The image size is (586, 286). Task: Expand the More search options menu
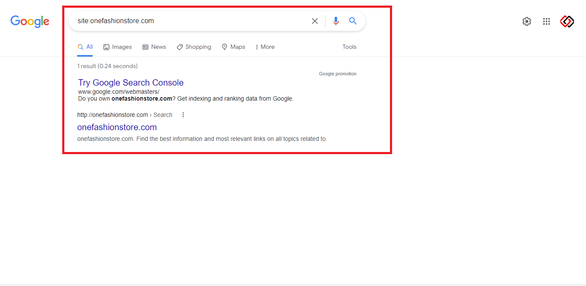265,47
